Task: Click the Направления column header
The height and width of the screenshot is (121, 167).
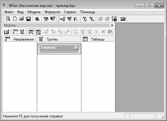Action: point(19,39)
